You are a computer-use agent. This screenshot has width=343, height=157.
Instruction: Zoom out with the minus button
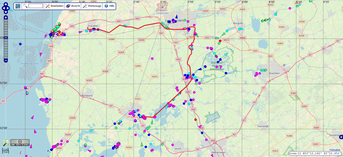point(6,60)
